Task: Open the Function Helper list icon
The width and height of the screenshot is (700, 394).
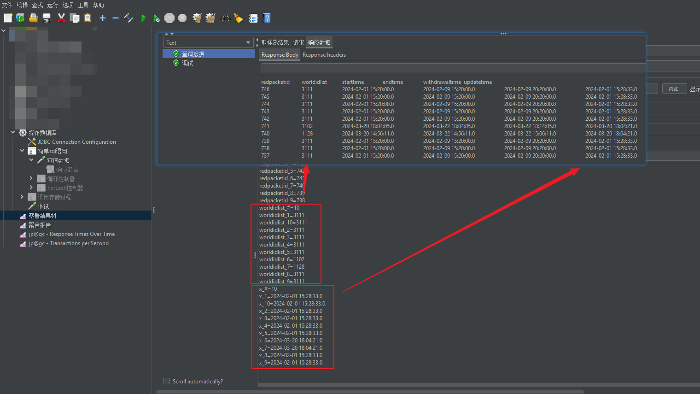Action: pyautogui.click(x=253, y=18)
